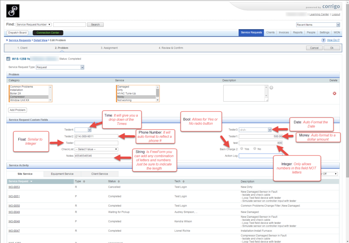Confirm with the Ok button
This screenshot has height=243, width=349.
[x=332, y=48]
